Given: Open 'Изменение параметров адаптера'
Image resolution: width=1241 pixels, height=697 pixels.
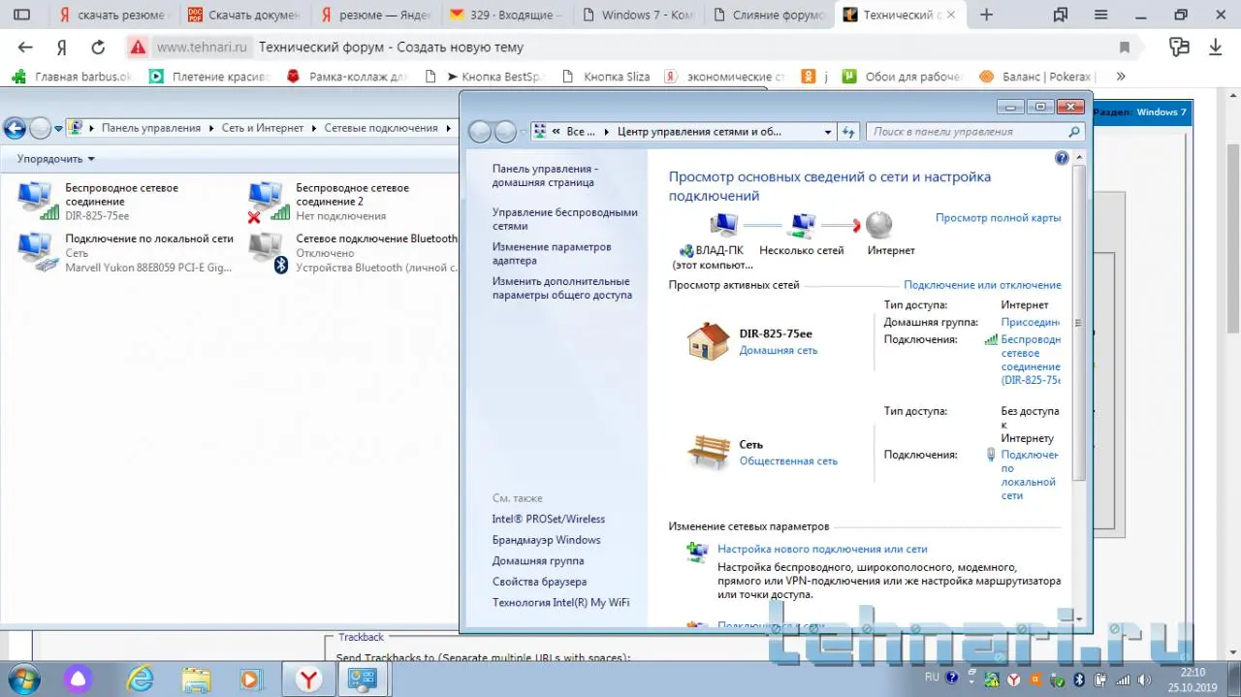Looking at the screenshot, I should coord(551,254).
